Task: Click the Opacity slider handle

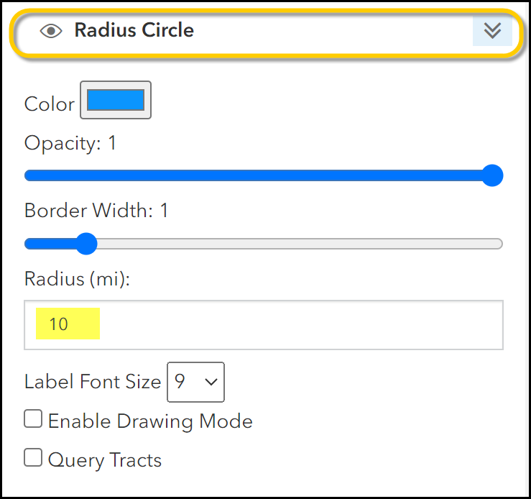Action: tap(492, 175)
